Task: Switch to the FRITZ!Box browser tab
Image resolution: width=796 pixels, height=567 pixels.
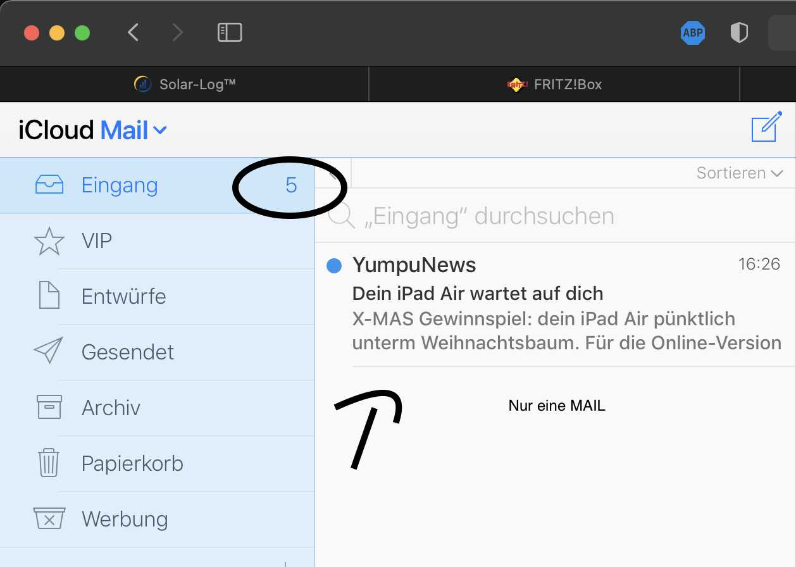Action: click(554, 84)
